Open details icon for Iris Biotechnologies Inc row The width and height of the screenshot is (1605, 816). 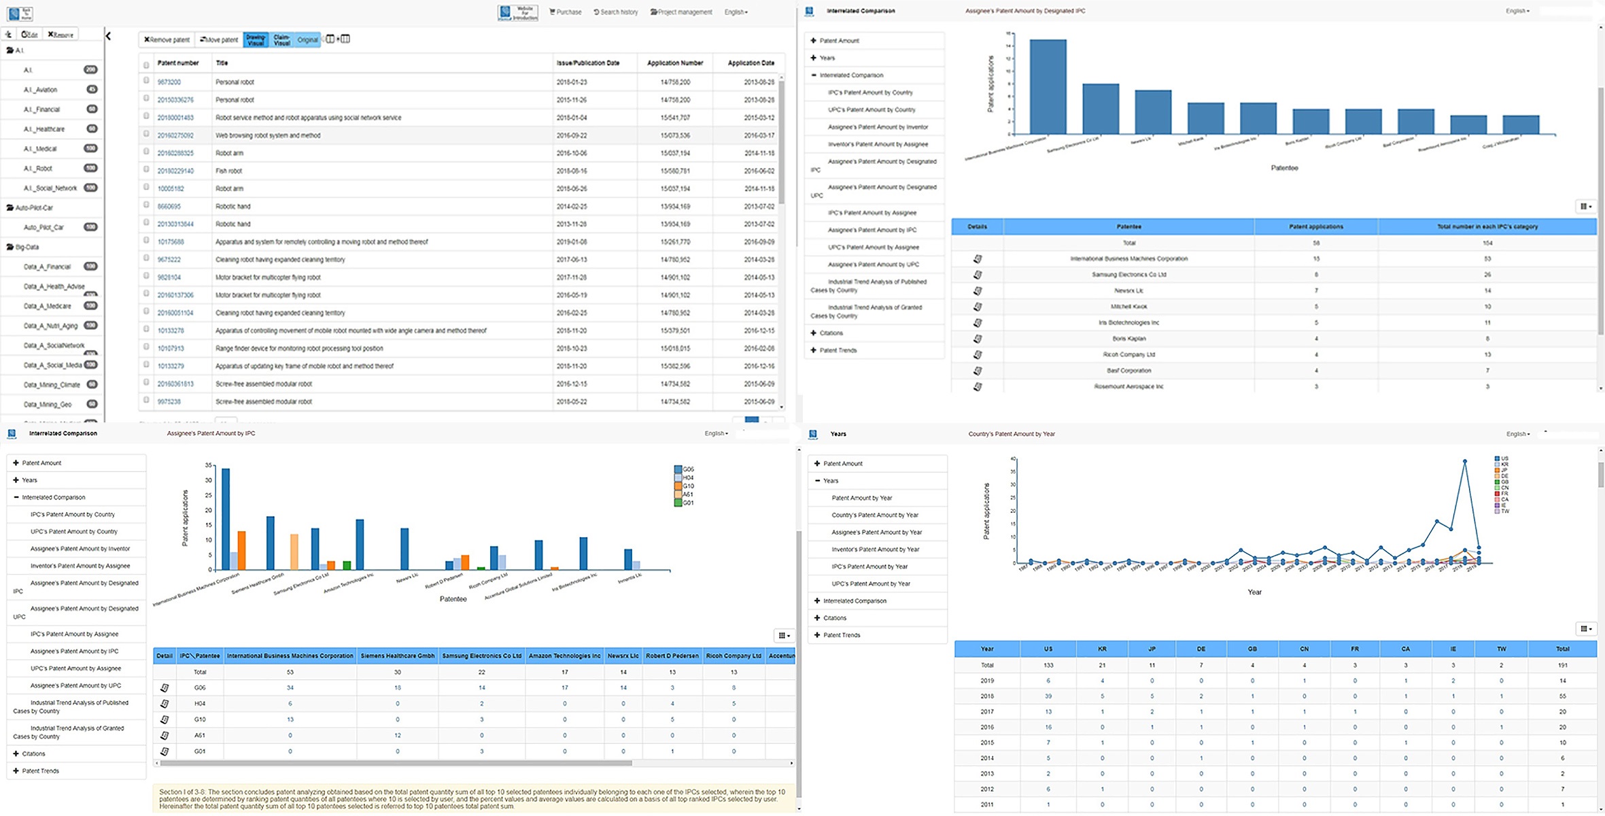(978, 323)
